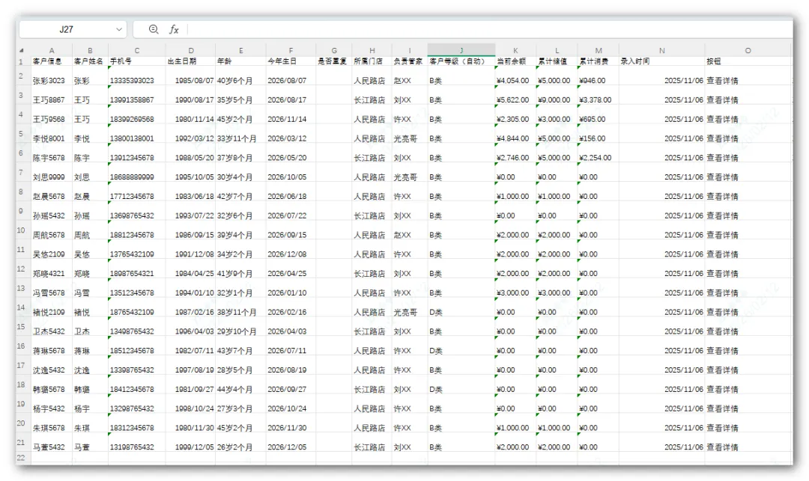Select column J header
Image resolution: width=809 pixels, height=481 pixels.
461,50
